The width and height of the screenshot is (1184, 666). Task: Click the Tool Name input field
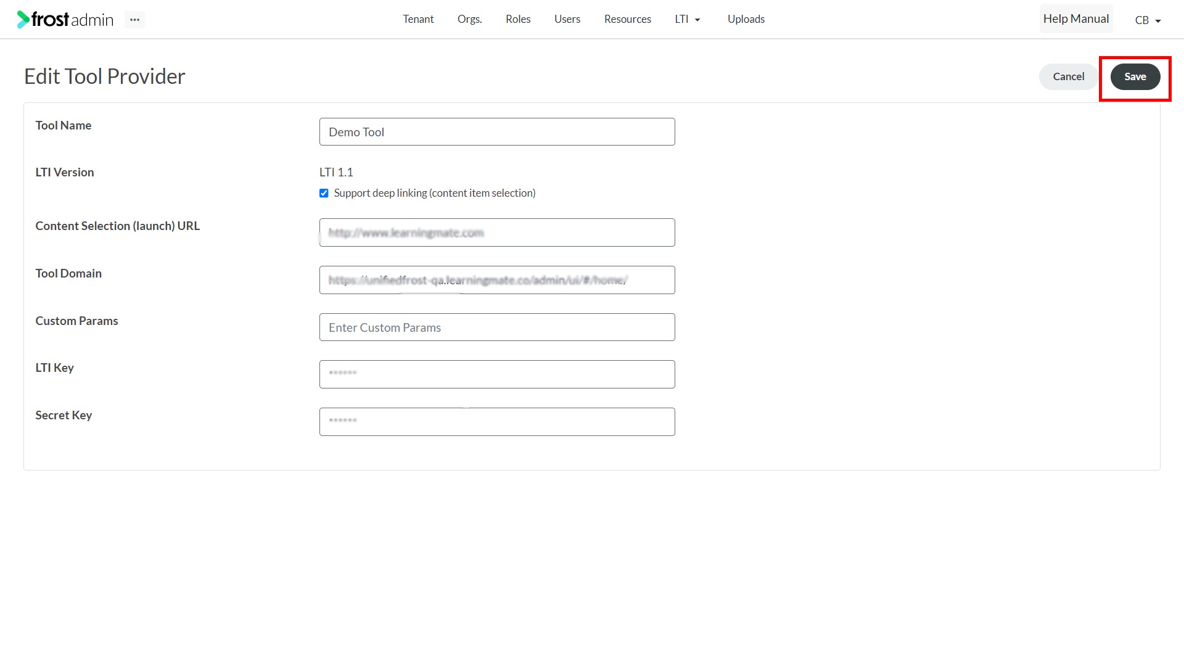coord(497,132)
